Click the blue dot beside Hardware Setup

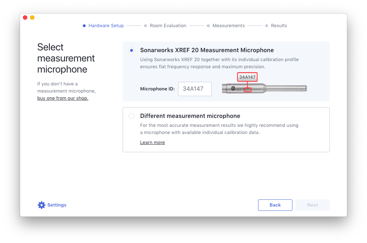point(84,26)
